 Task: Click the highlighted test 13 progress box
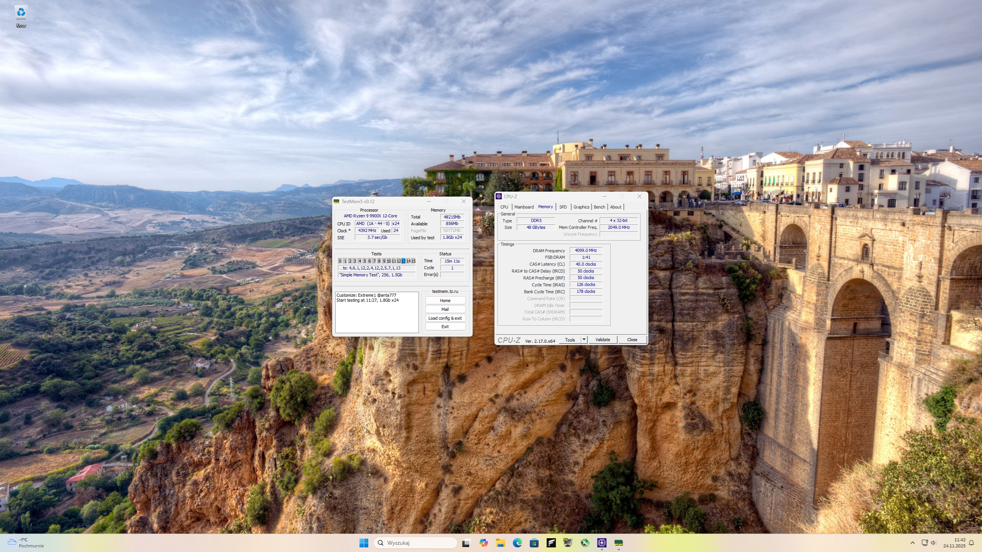point(403,261)
